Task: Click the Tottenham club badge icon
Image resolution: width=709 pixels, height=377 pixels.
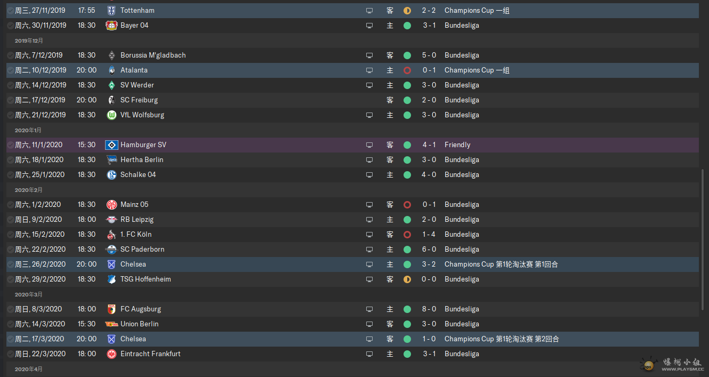Action: pyautogui.click(x=111, y=10)
